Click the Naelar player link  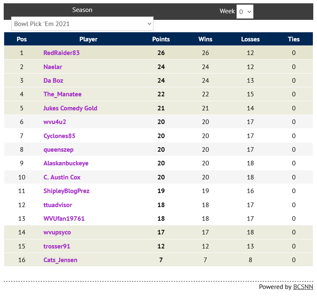(x=53, y=67)
